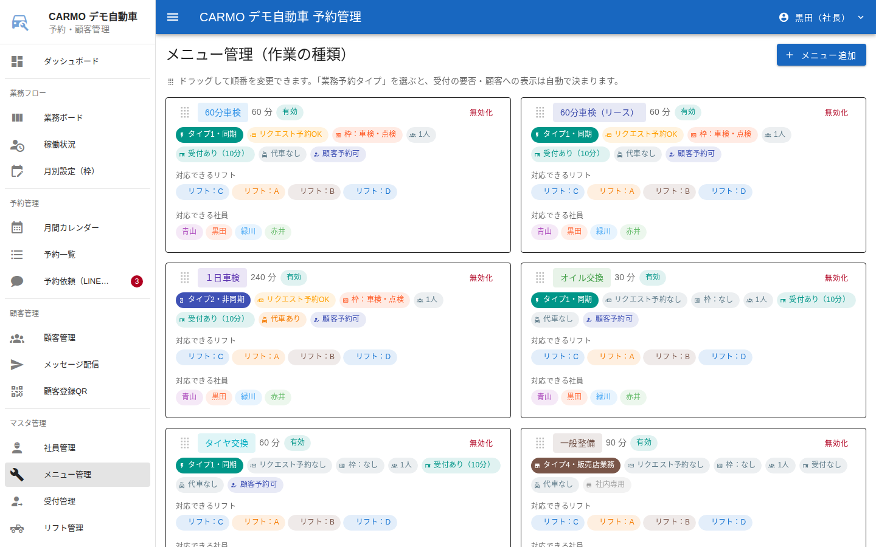Click the CARMO car logo icon

coord(20,22)
